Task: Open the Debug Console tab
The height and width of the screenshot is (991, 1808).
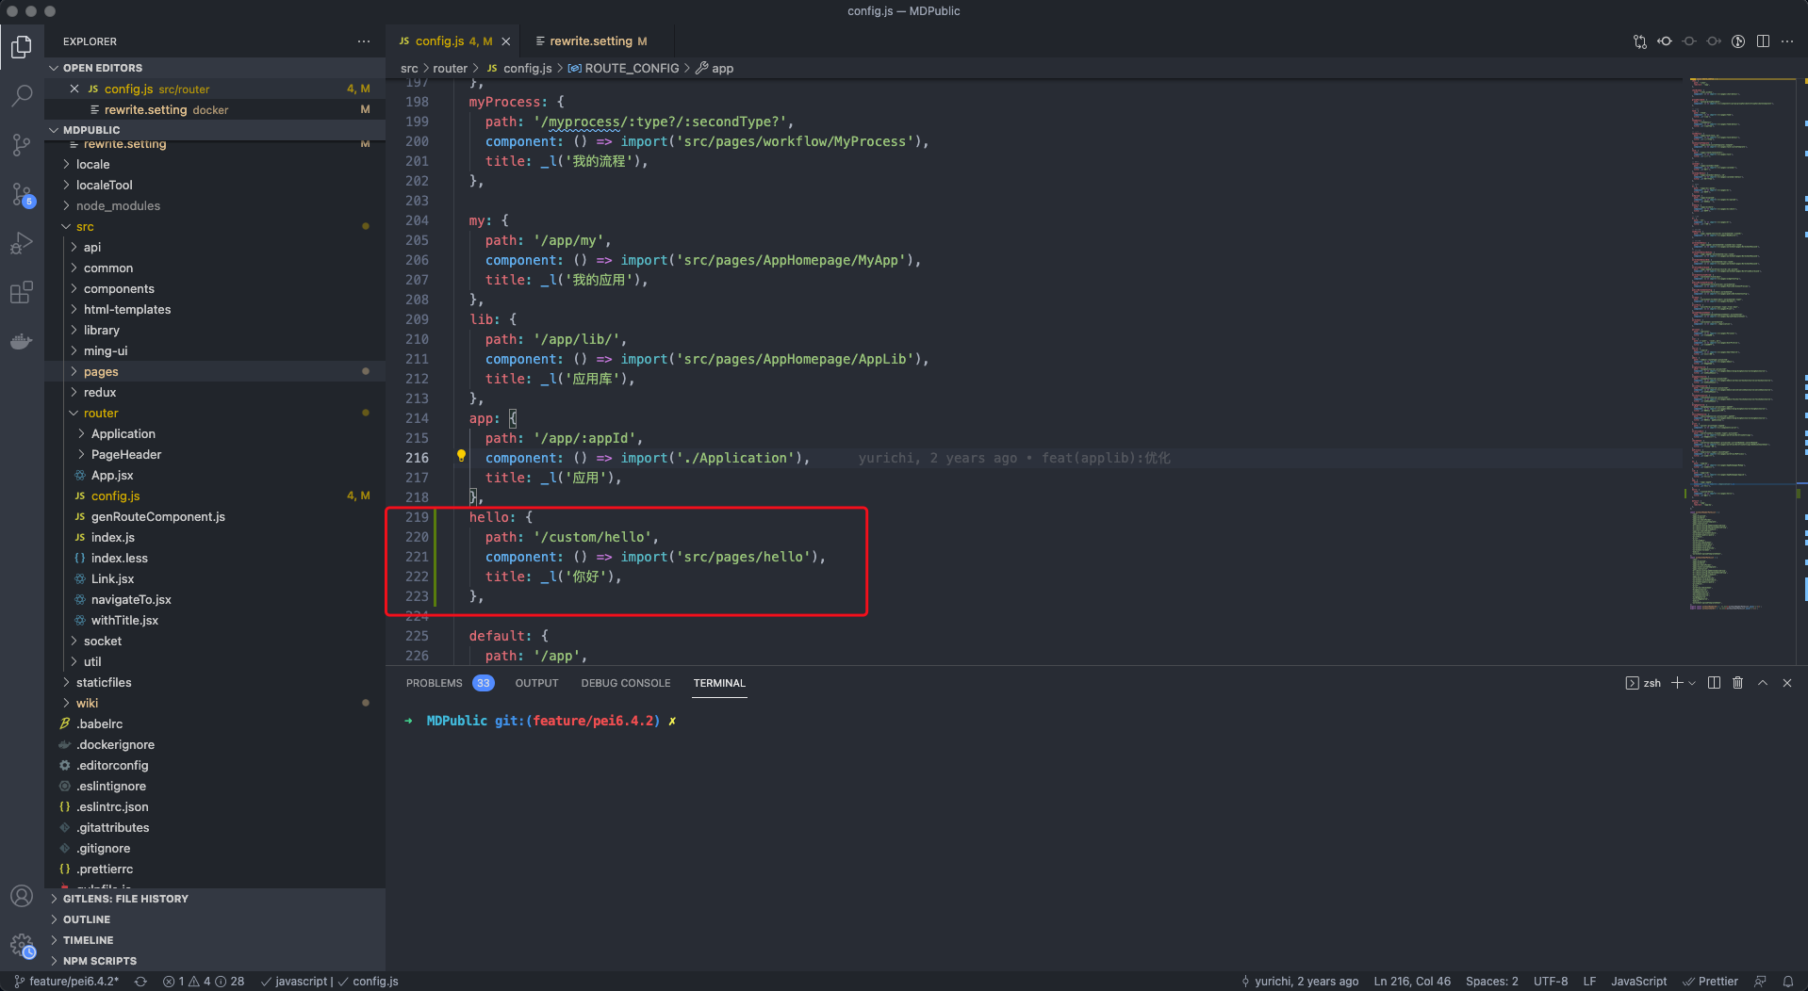Action: coord(626,683)
